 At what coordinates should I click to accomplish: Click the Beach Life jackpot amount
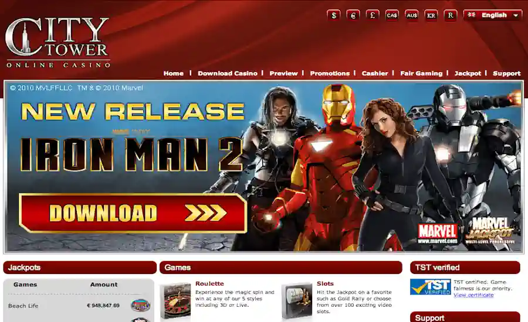(103, 306)
